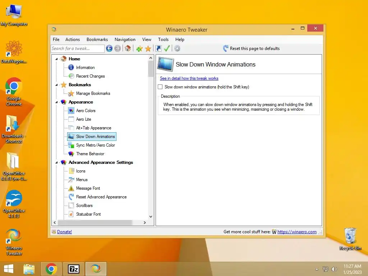The image size is (368, 276).
Task: Click the Back navigation arrow in toolbar
Action: pyautogui.click(x=109, y=49)
